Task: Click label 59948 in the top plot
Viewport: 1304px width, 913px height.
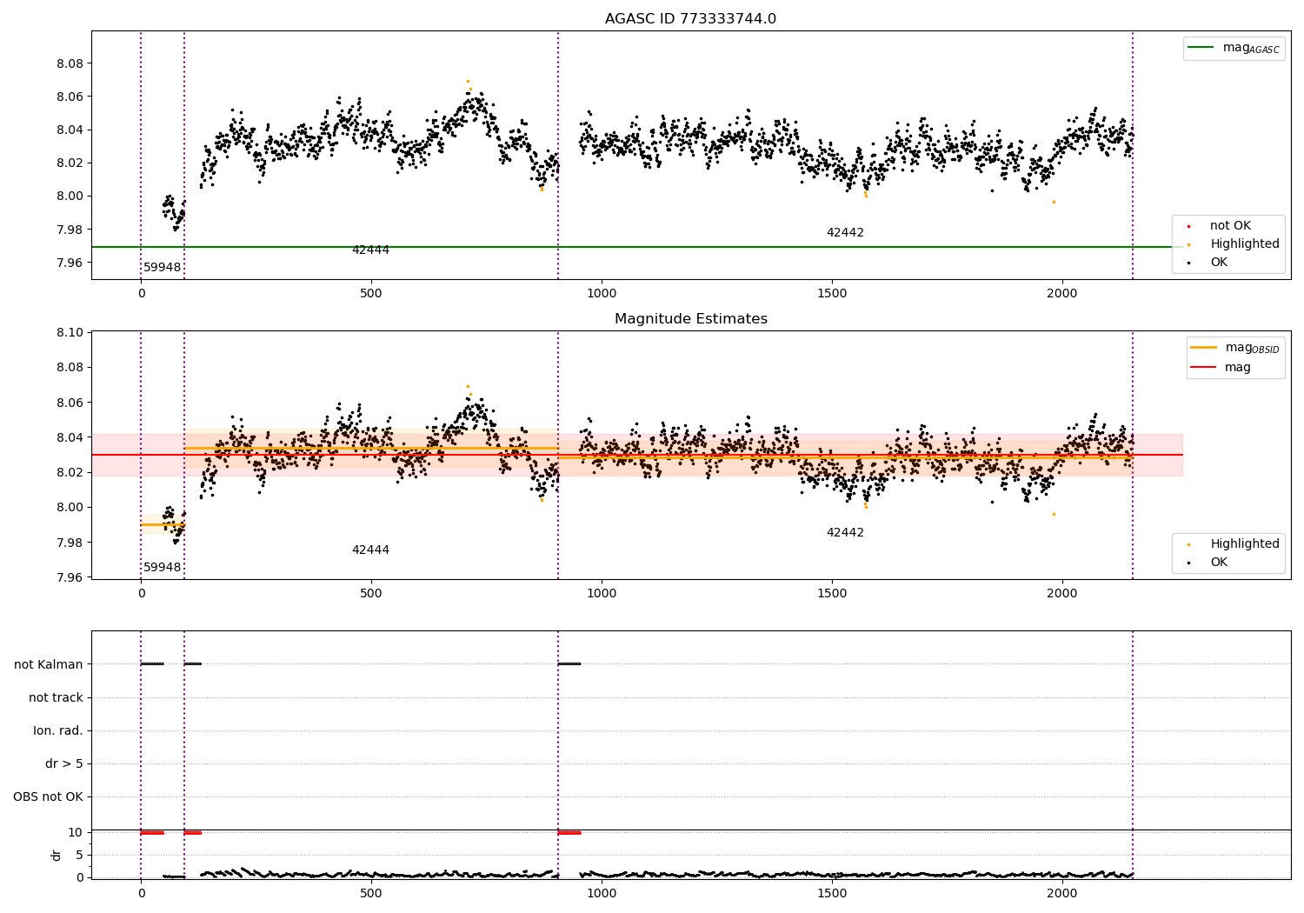Action: [163, 268]
